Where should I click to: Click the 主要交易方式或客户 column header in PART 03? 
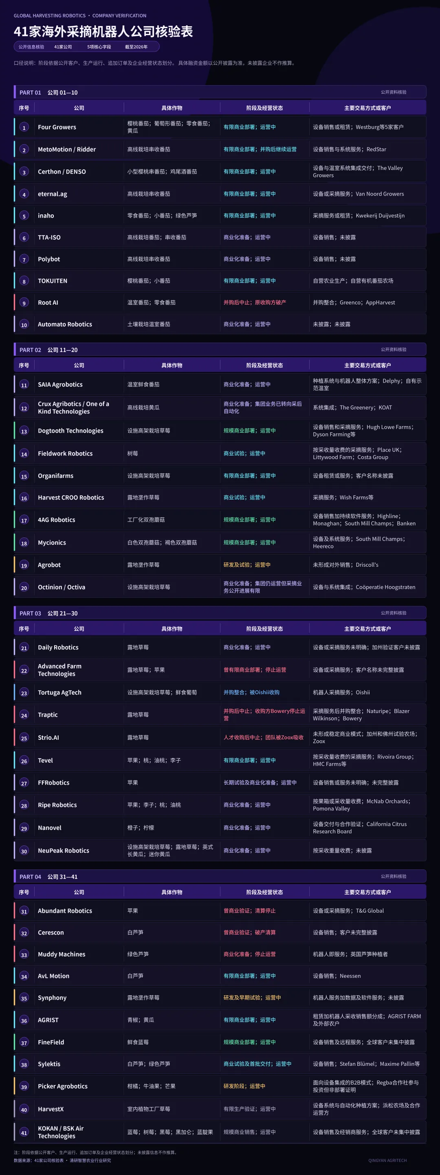[x=367, y=629]
